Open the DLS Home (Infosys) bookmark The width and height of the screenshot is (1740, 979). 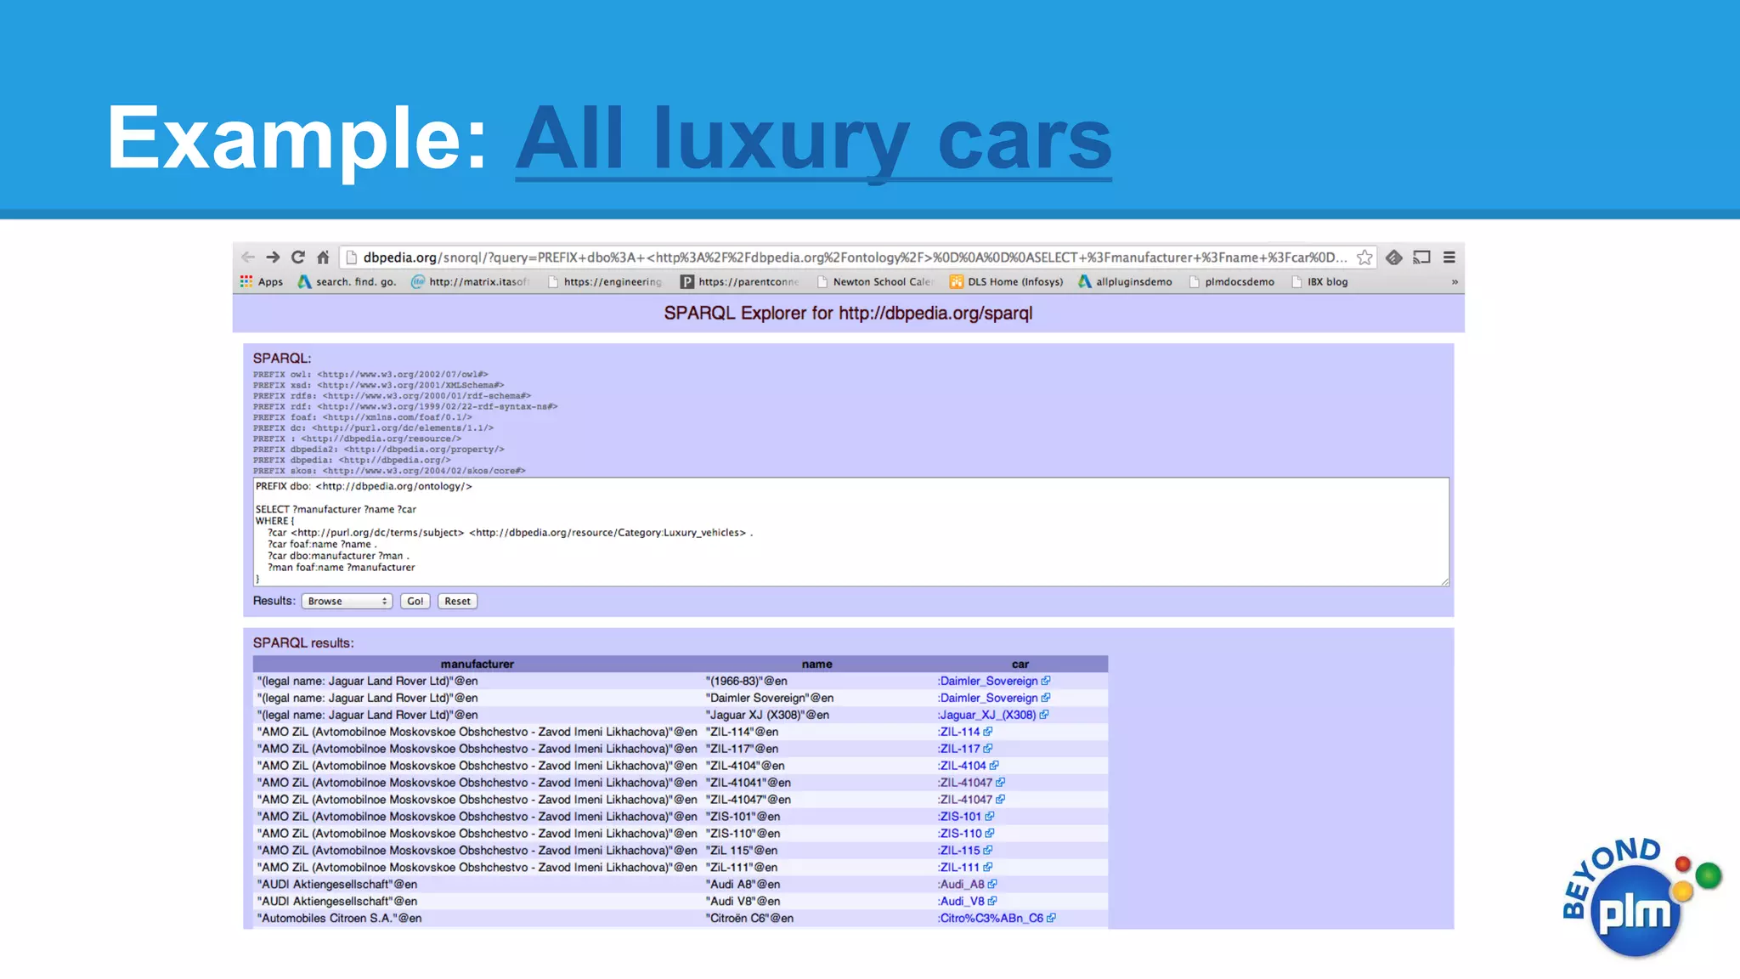1006,281
